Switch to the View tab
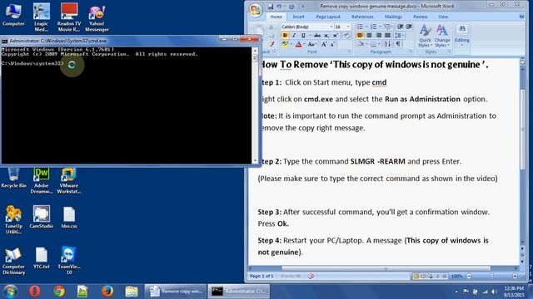This screenshot has height=299, width=533. tap(443, 17)
